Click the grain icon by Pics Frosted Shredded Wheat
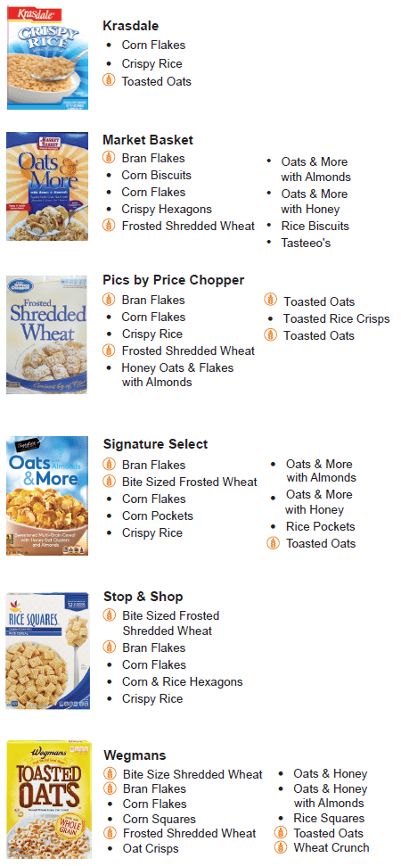The image size is (401, 866). coord(110,351)
